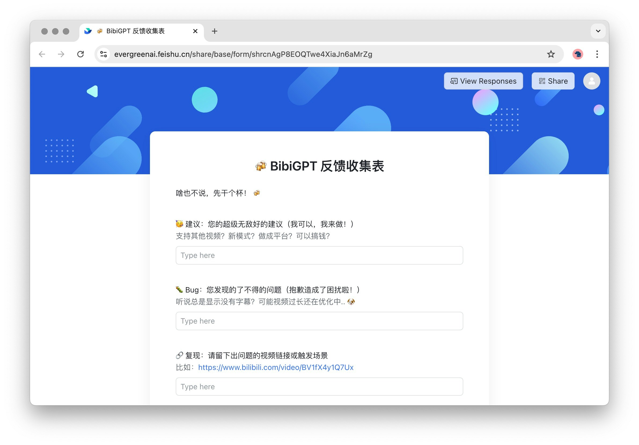The image size is (639, 445).
Task: Click the Share button
Action: tap(553, 81)
